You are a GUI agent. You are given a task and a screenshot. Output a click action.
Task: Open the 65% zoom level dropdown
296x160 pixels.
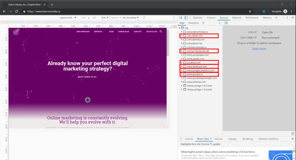point(105,18)
